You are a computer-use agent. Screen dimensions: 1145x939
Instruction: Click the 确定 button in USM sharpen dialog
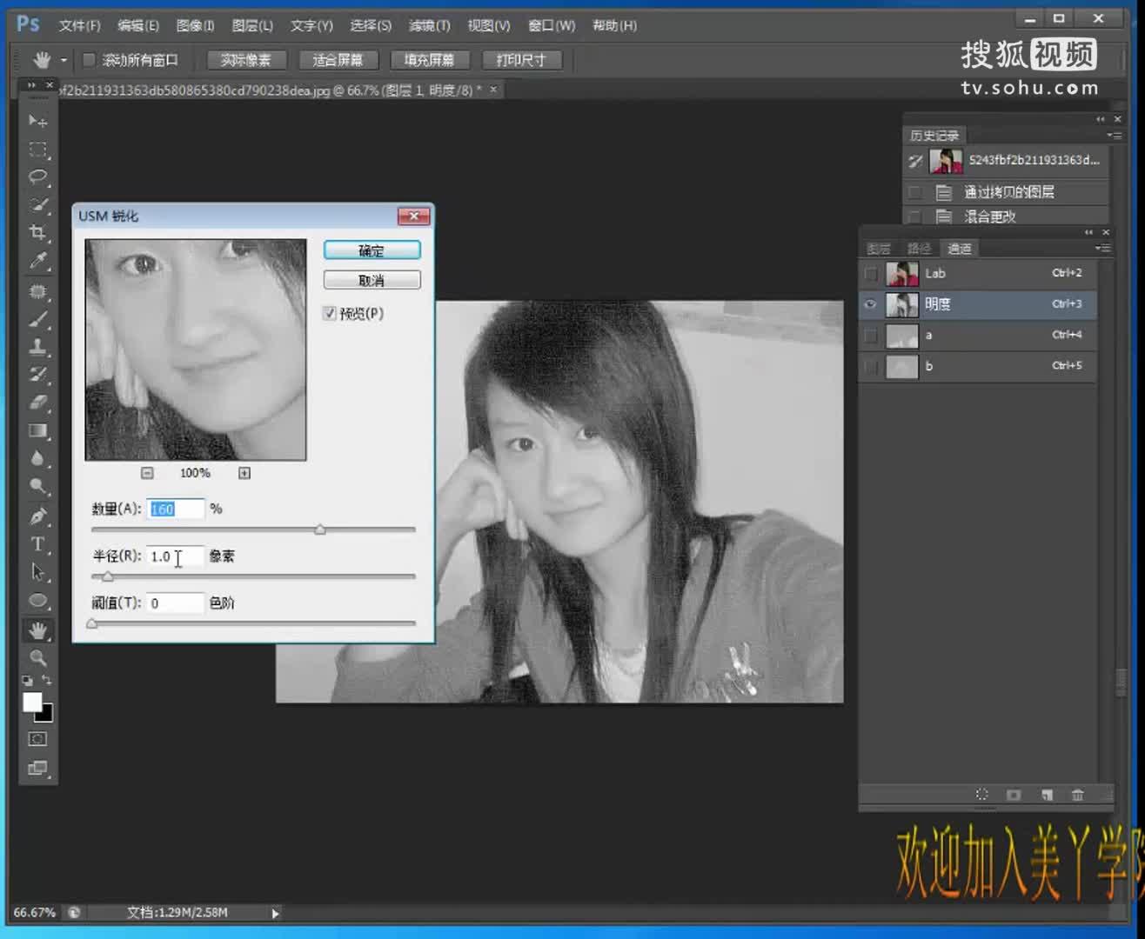click(372, 250)
